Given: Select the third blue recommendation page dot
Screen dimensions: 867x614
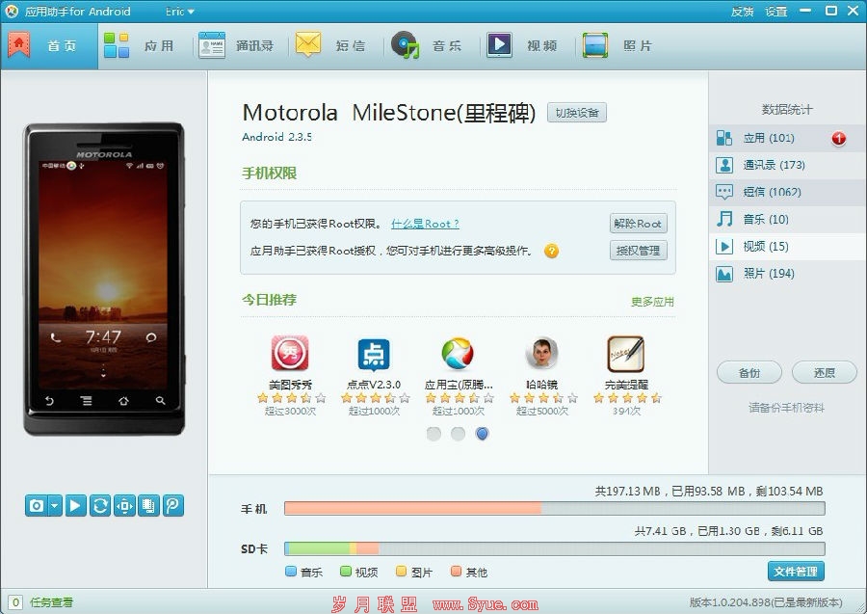Looking at the screenshot, I should (x=483, y=434).
